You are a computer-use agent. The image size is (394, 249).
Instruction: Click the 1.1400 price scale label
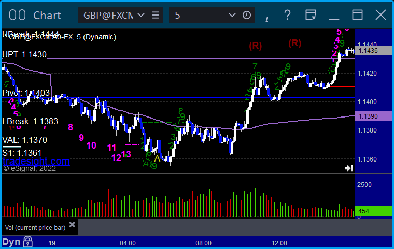coord(367,102)
